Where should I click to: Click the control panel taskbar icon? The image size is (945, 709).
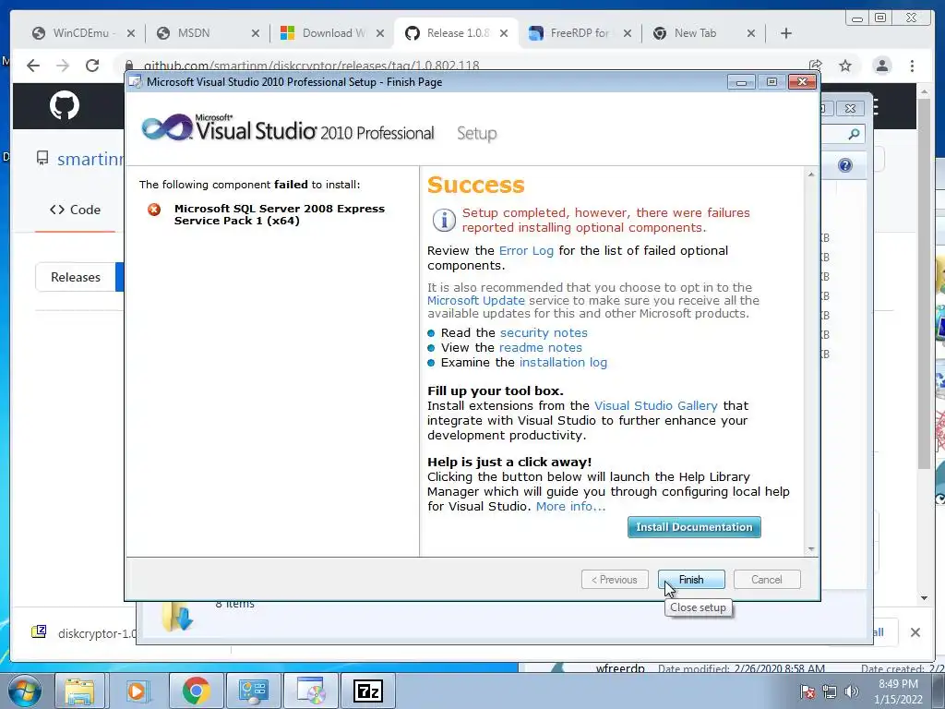[x=253, y=691]
